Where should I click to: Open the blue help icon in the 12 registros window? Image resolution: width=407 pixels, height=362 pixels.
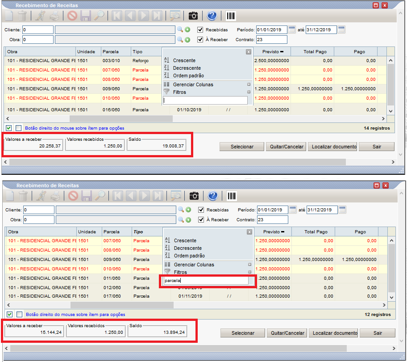212,196
